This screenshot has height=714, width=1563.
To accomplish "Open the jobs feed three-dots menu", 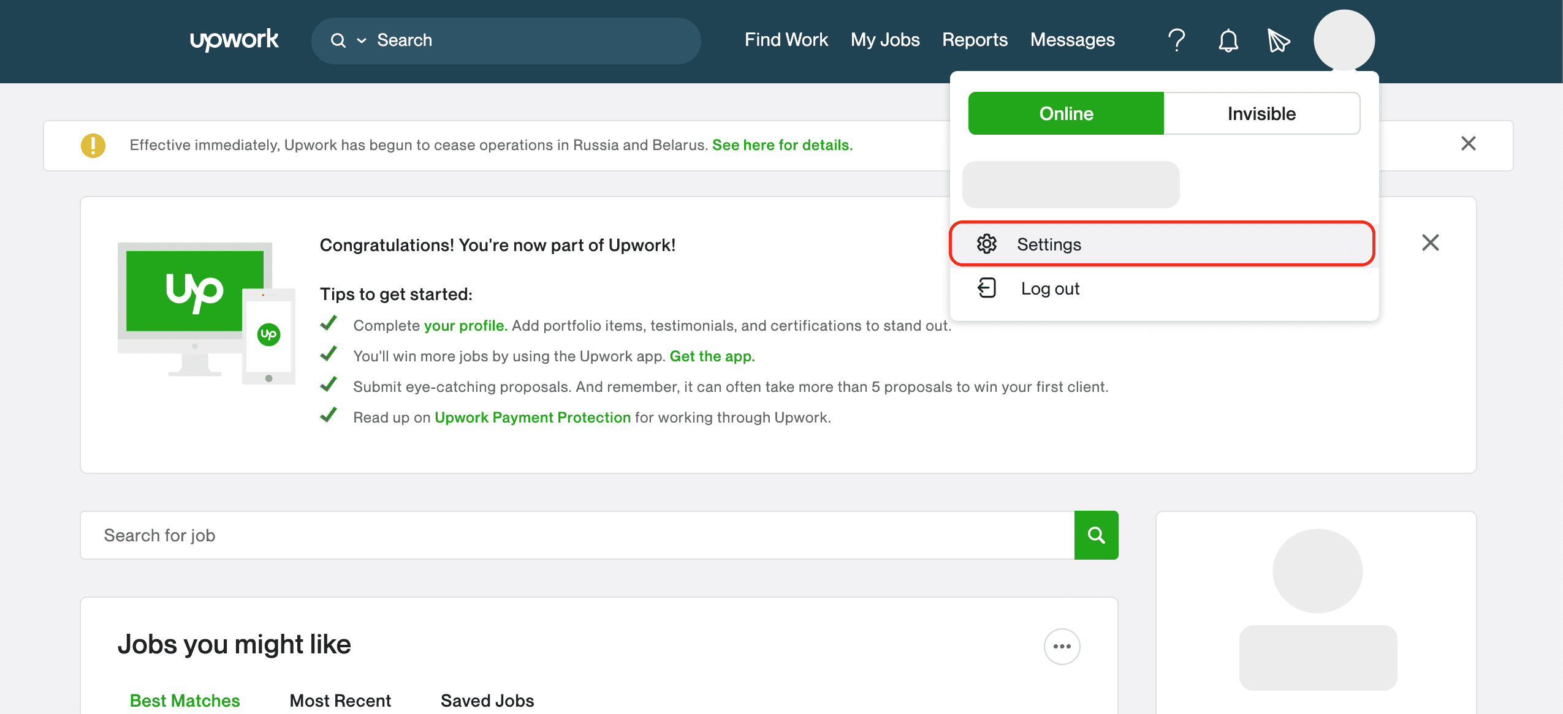I will [x=1062, y=646].
